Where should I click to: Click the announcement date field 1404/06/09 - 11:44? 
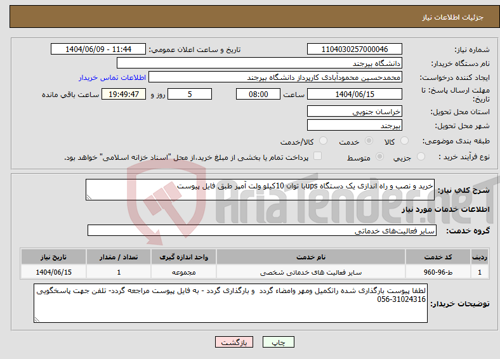click(98, 49)
